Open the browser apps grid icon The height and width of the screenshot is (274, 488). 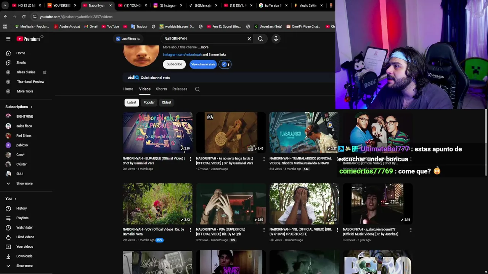tap(5, 26)
